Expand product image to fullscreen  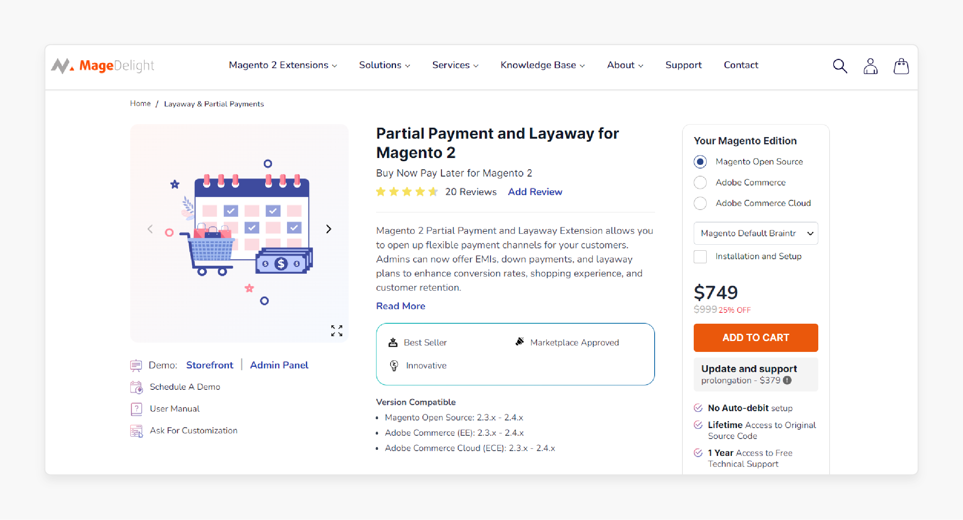(337, 331)
